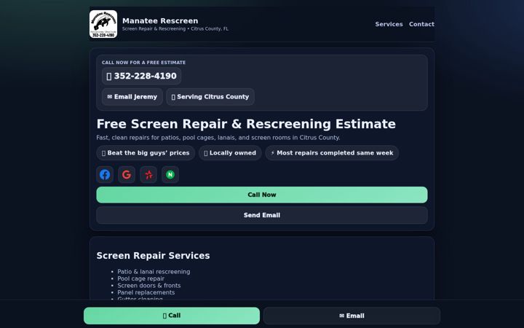Click the Screen Repair Services heading
The width and height of the screenshot is (524, 328).
click(x=153, y=255)
